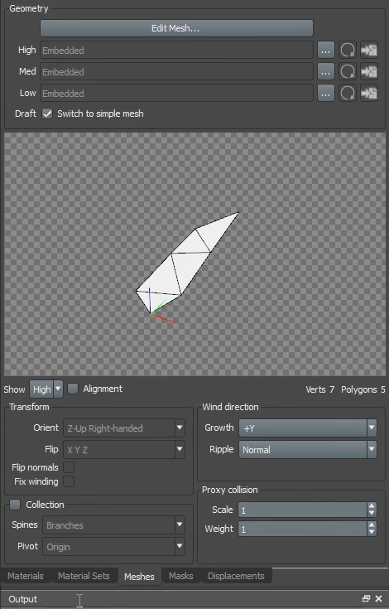This screenshot has height=609, width=389.
Task: Enable the Alignment checkbox
Action: [x=73, y=389]
